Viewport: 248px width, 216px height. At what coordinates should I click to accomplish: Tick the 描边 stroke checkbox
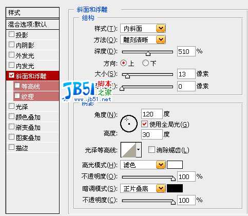point(11,147)
